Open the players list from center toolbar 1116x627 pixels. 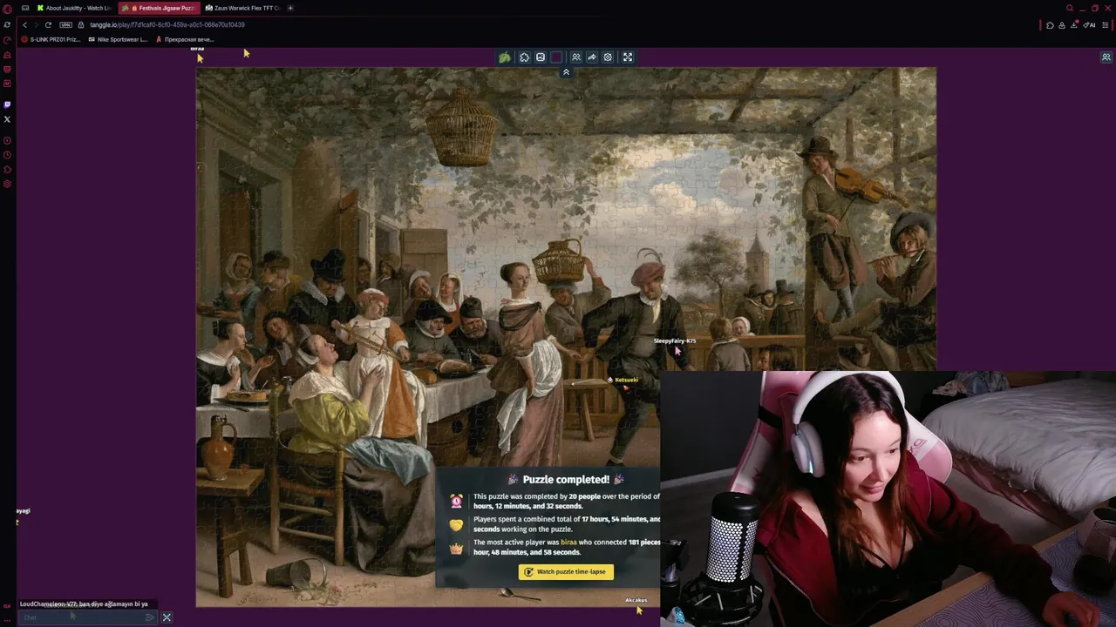[575, 57]
